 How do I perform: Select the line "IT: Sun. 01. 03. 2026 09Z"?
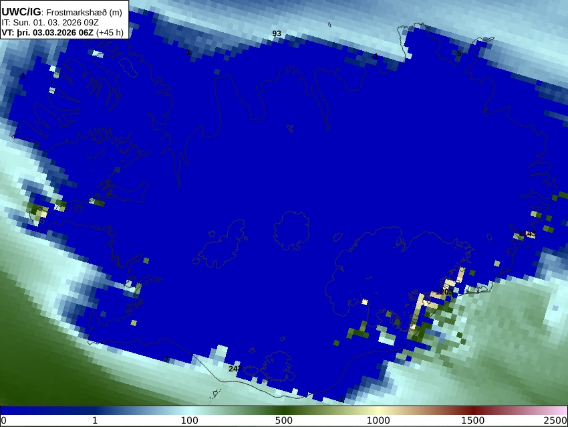[x=50, y=23]
